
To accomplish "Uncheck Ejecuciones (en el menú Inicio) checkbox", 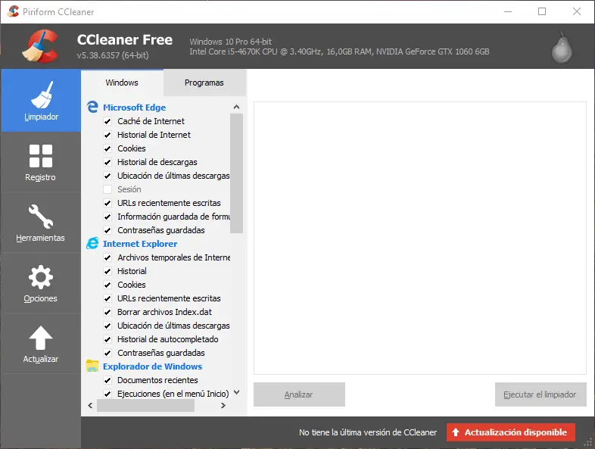I will point(107,394).
